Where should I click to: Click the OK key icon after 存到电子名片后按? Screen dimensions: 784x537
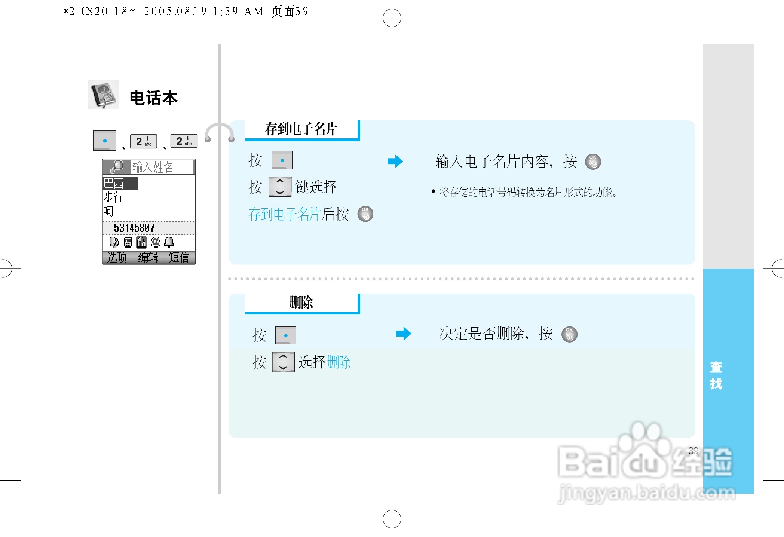click(365, 214)
